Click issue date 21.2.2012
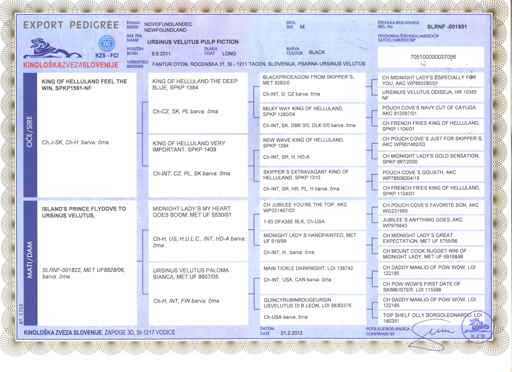This screenshot has width=512, height=372. (x=291, y=333)
